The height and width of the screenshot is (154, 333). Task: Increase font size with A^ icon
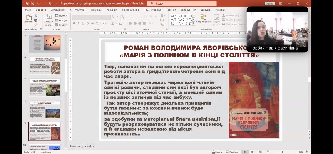click(113, 17)
